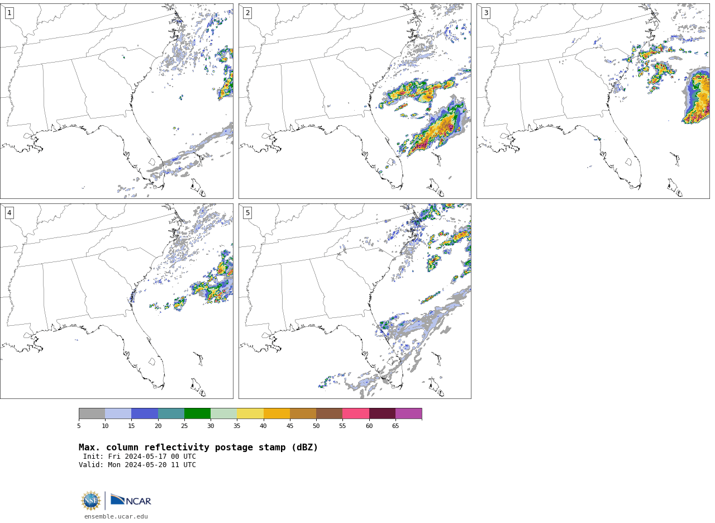Viewport: 715px width, 523px height.
Task: Open ensemble member 4 reflectivity panel
Action: (117, 301)
